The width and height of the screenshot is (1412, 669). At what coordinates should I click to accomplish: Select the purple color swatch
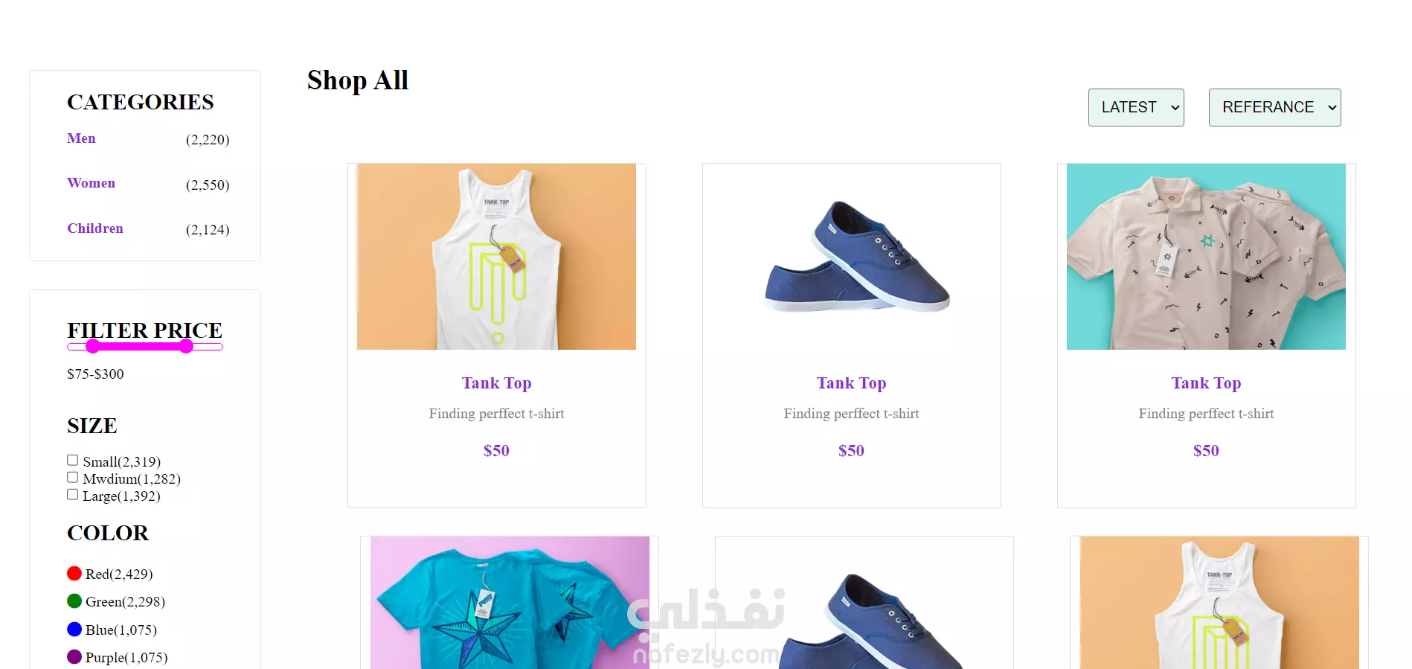coord(74,656)
